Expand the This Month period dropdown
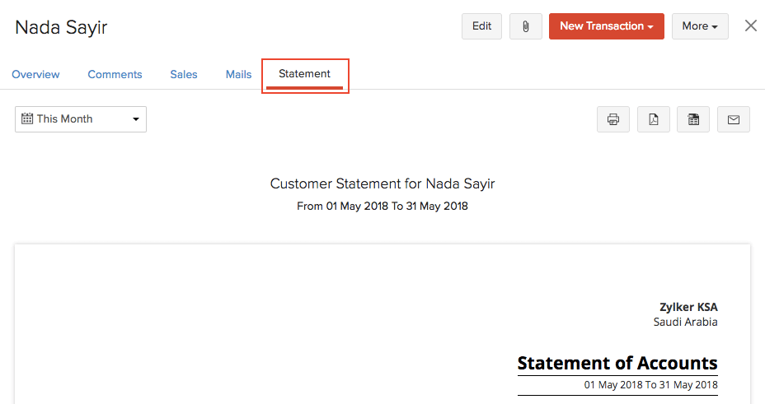This screenshot has width=765, height=404. coord(81,119)
